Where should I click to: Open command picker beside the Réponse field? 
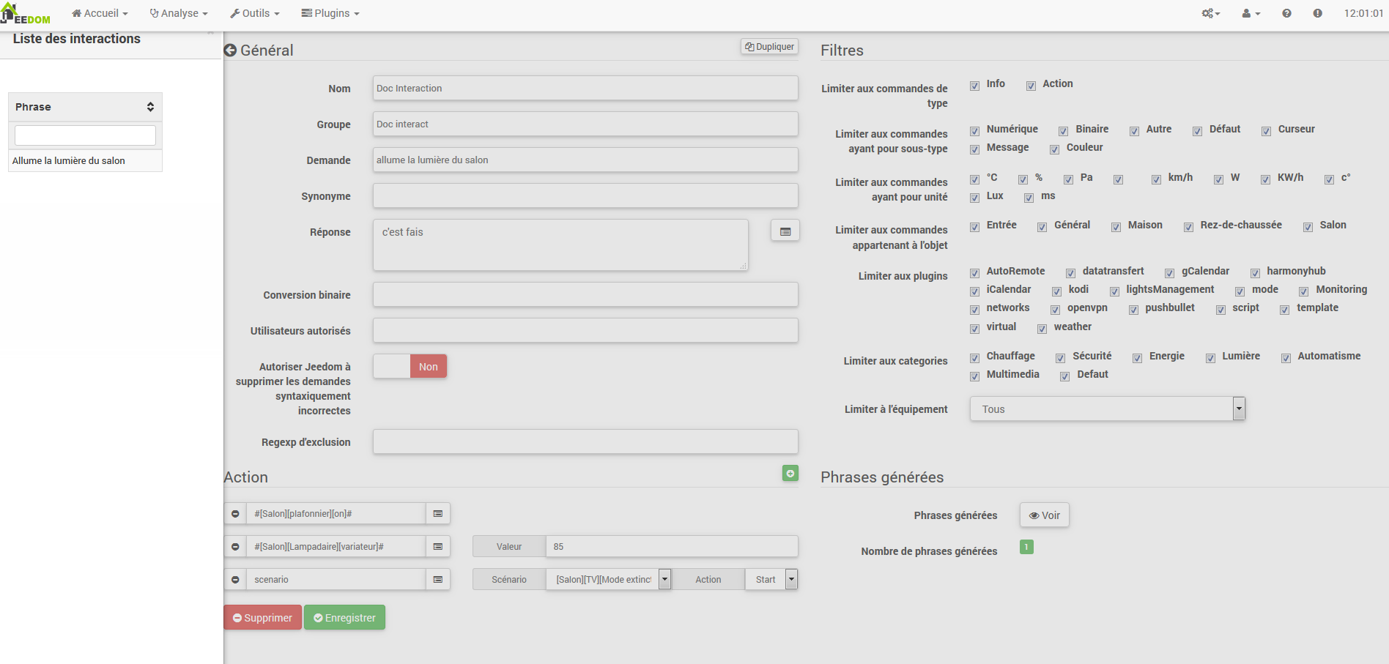785,231
